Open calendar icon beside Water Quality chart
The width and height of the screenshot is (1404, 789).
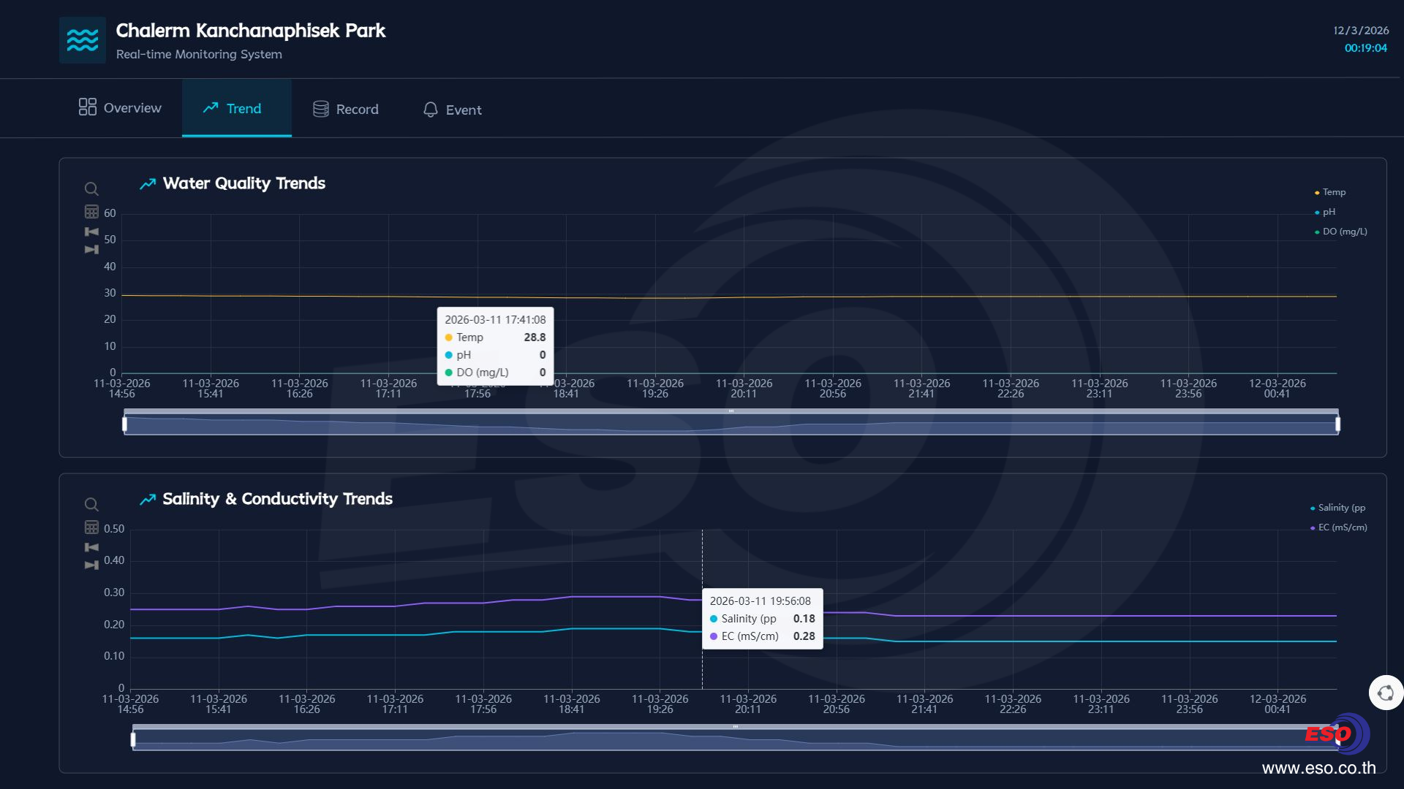(91, 212)
